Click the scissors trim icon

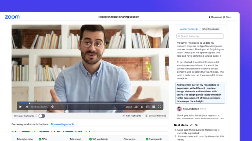click(x=142, y=107)
